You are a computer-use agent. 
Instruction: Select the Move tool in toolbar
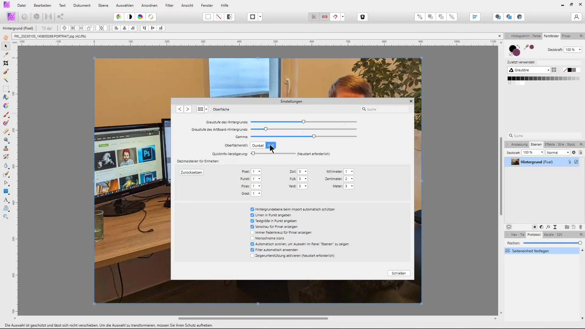(x=5, y=45)
